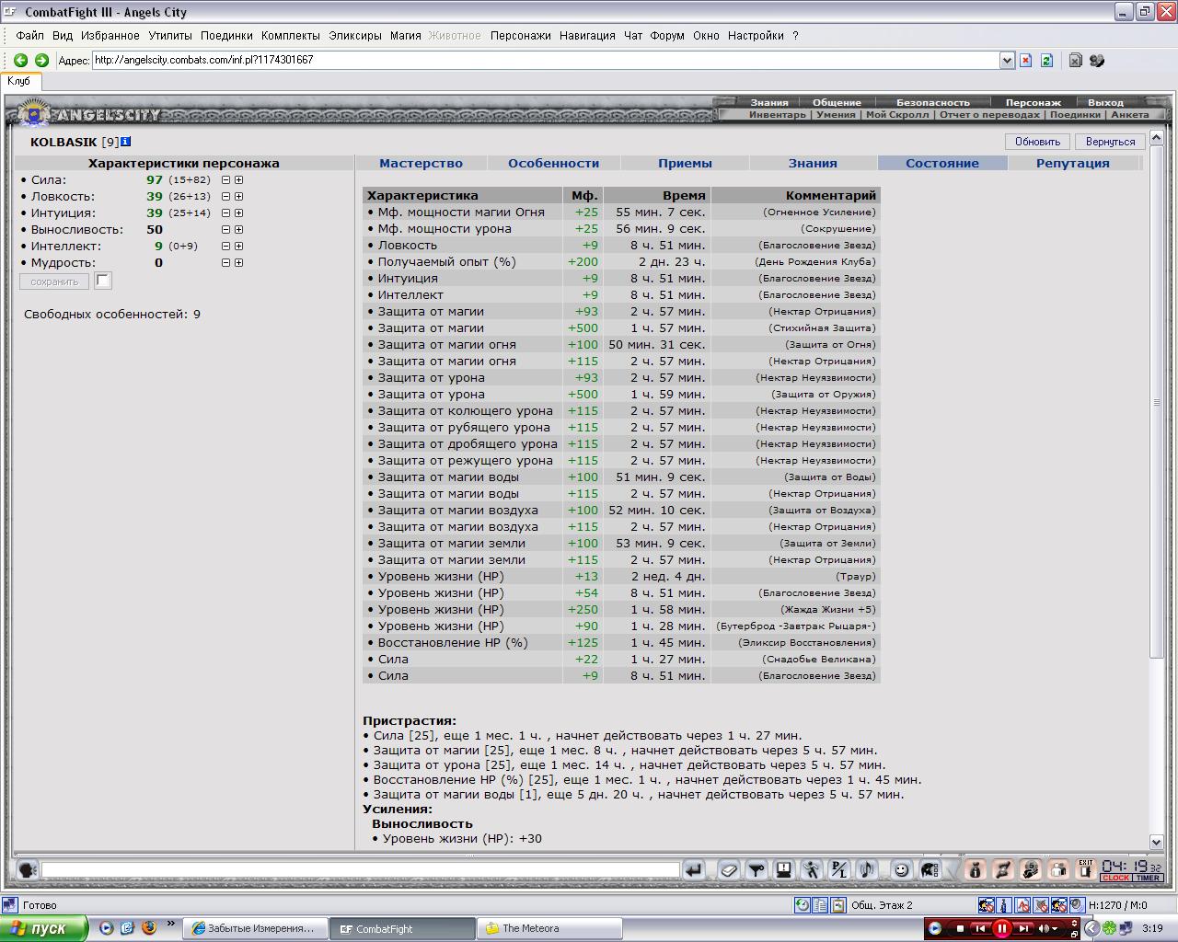Skip to next track in taskbar media player
1178x942 pixels.
(1023, 928)
